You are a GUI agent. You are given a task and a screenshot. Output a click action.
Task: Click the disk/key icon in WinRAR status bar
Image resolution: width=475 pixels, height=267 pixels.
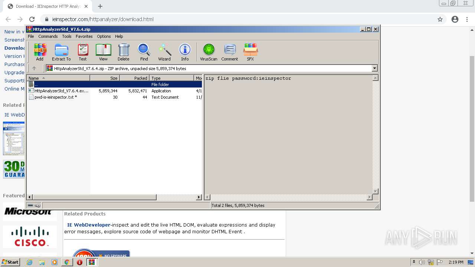tap(34, 205)
